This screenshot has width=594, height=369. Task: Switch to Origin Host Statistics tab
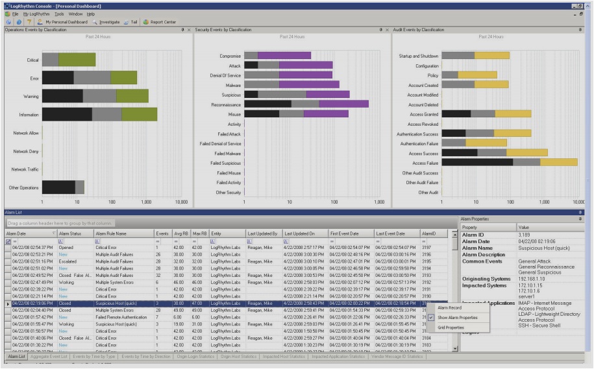238,357
